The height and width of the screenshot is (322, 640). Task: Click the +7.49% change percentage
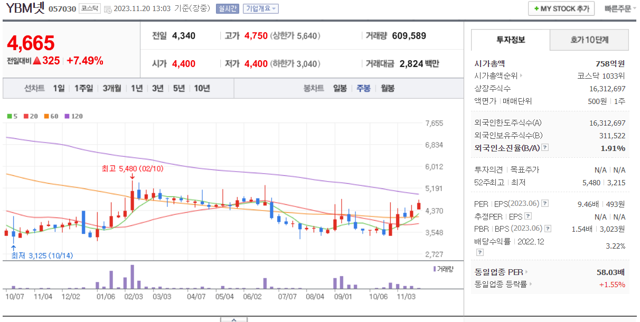85,61
